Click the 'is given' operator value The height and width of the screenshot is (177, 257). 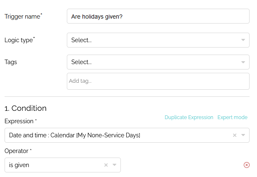point(19,165)
